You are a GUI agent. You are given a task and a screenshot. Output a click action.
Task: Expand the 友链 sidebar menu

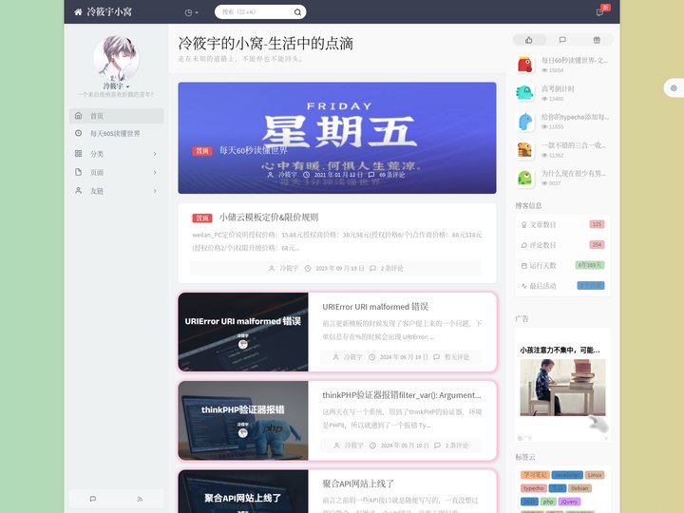[x=117, y=191]
